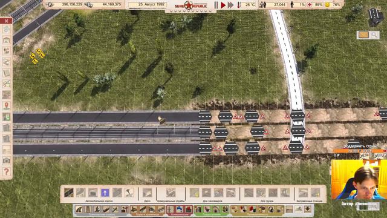Image resolution: width=387 pixels, height=218 pixels.
Task: Click the Автомобильная дорога label
Action: click(99, 201)
